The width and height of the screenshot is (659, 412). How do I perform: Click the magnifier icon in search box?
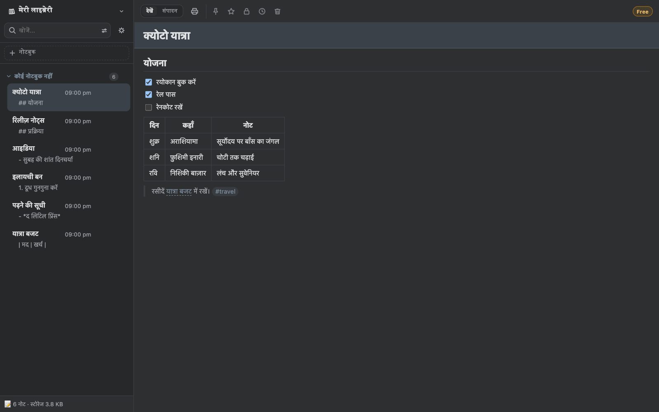click(12, 30)
